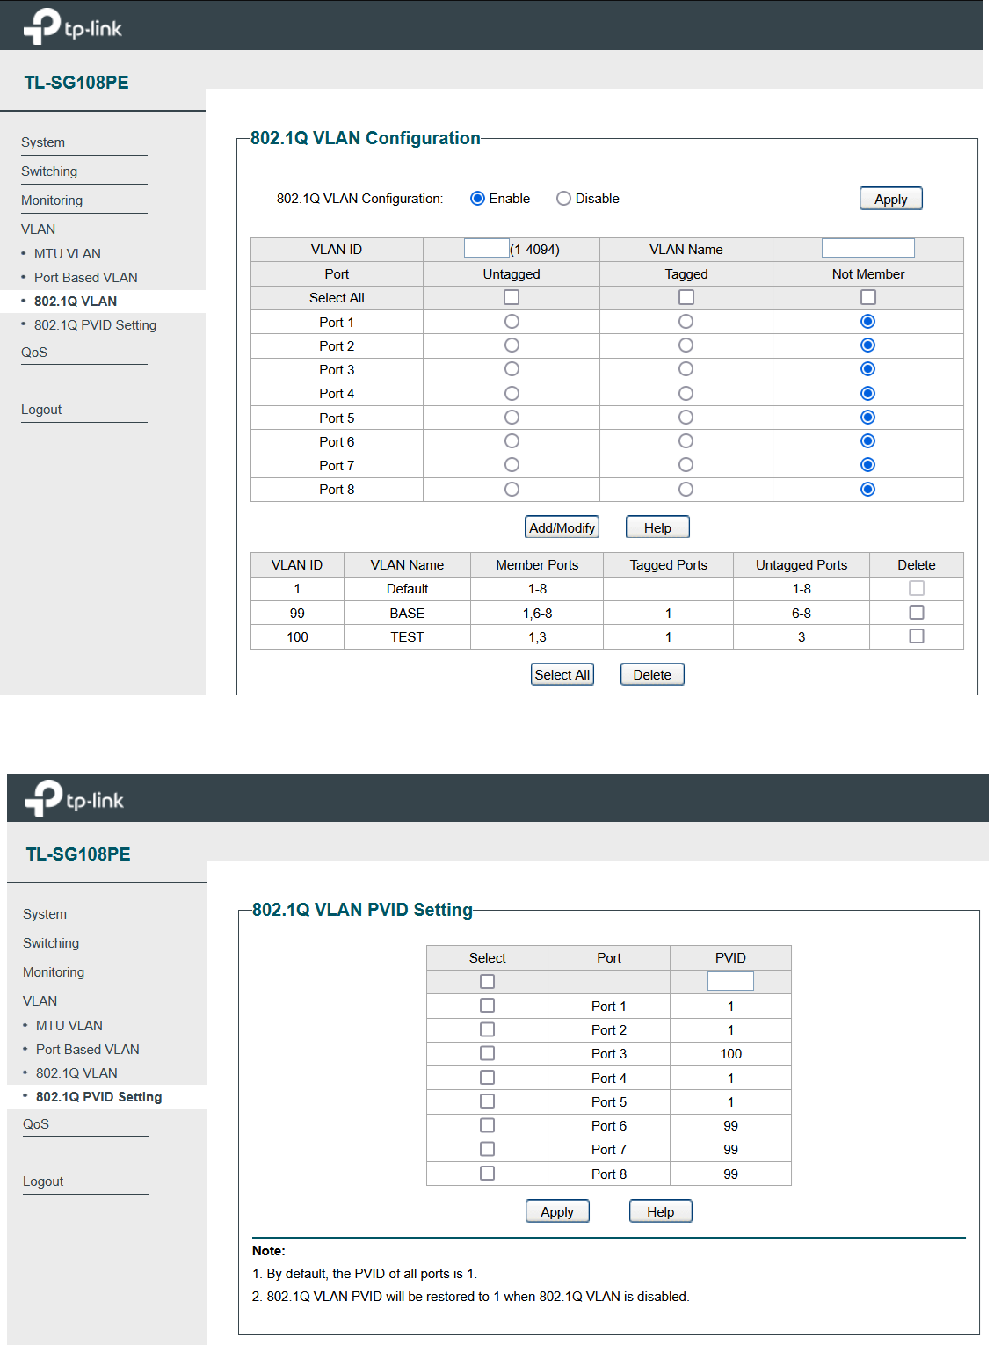Set Port 8 to Untagged
Screen dimensions: 994x1345
click(512, 490)
